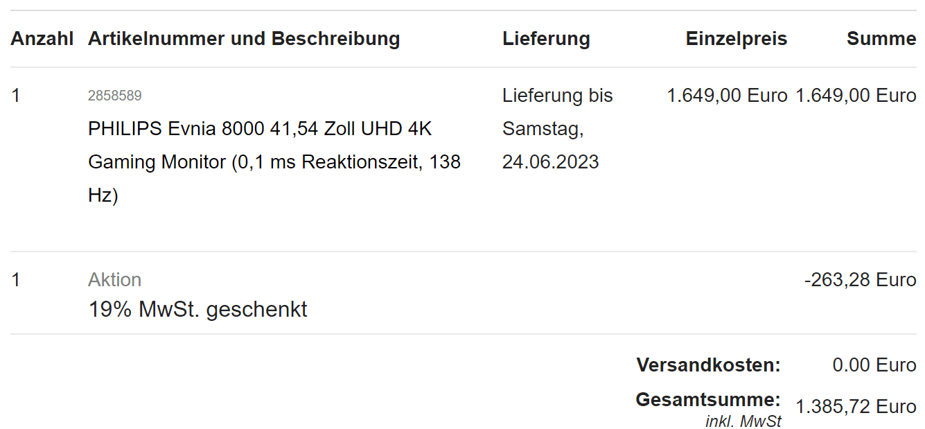Click the total amount 1.385,72 Euro

pyautogui.click(x=856, y=407)
